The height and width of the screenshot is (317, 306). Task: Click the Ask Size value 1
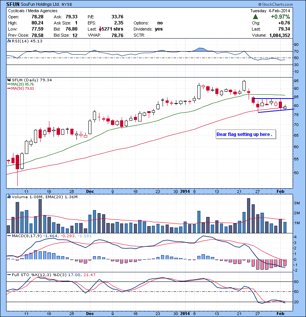click(x=76, y=23)
